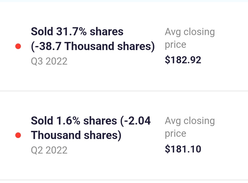Select the $182.92 closing price
The width and height of the screenshot is (248, 183).
pos(183,60)
